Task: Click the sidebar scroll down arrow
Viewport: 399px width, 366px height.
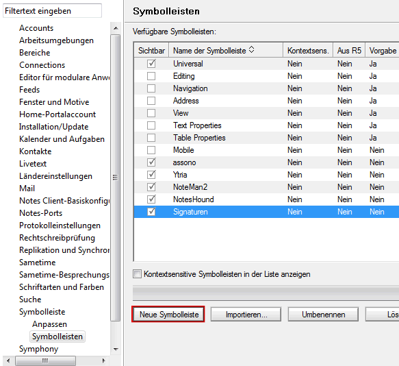Action: point(116,349)
